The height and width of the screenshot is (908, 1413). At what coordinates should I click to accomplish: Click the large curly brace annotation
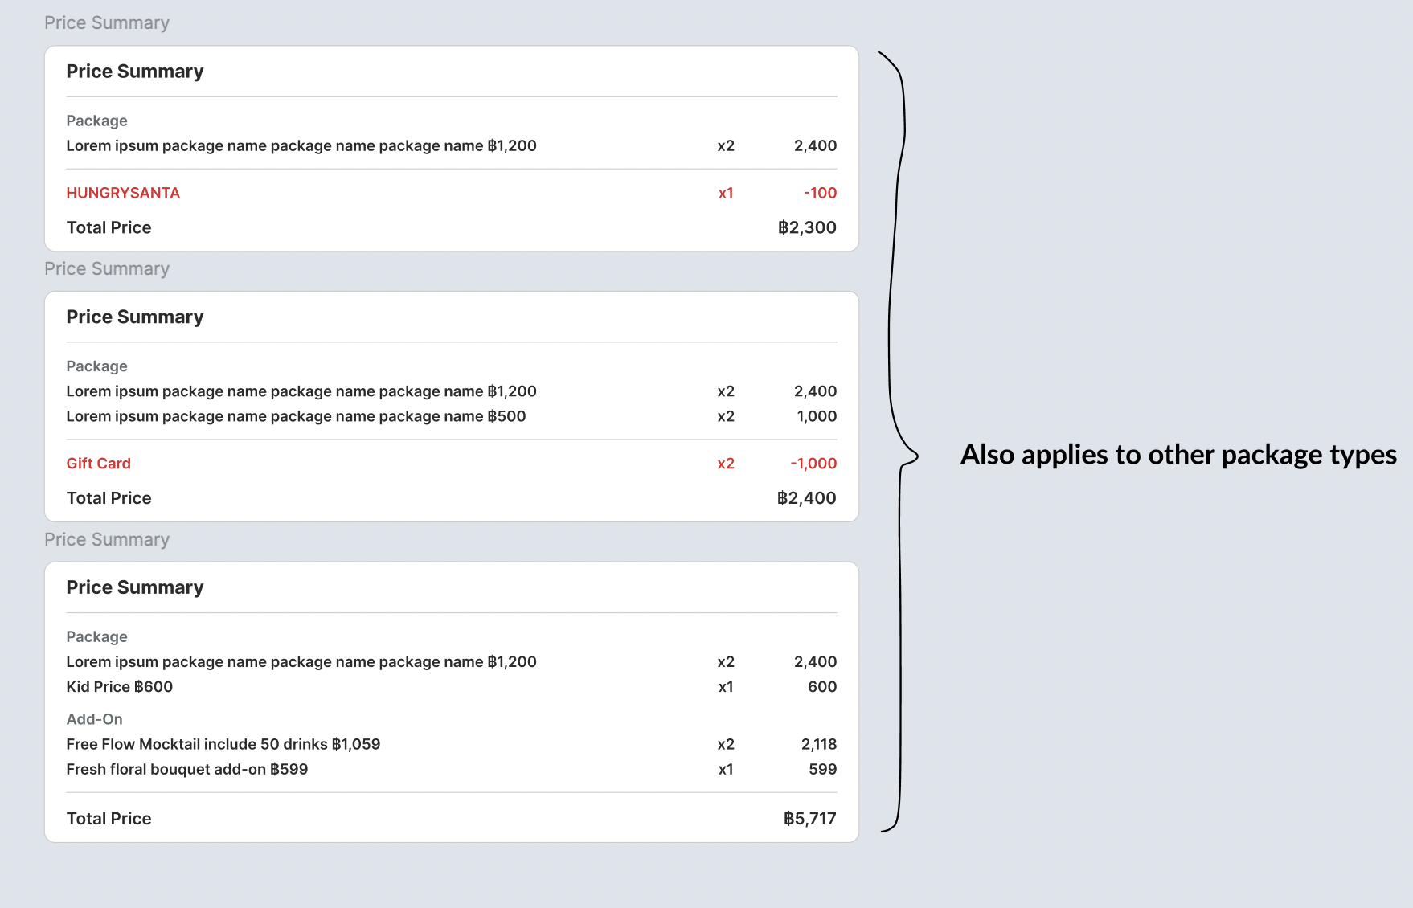pyautogui.click(x=899, y=442)
